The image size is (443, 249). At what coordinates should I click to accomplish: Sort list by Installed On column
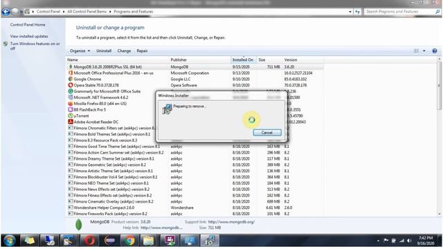243,60
